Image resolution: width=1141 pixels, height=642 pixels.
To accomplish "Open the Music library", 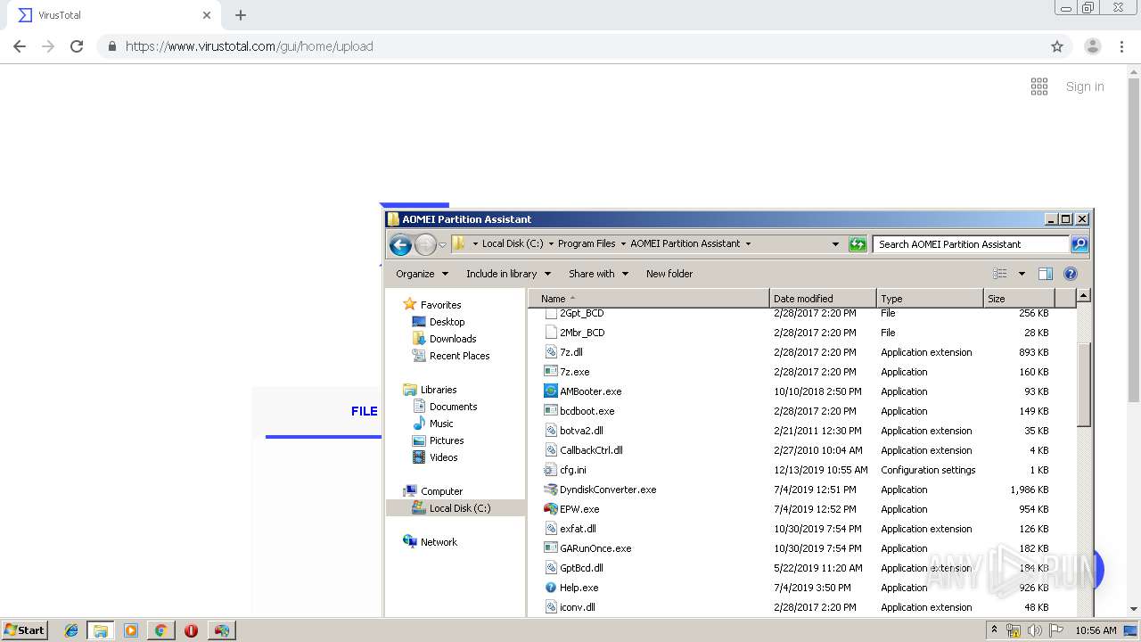I will click(441, 424).
